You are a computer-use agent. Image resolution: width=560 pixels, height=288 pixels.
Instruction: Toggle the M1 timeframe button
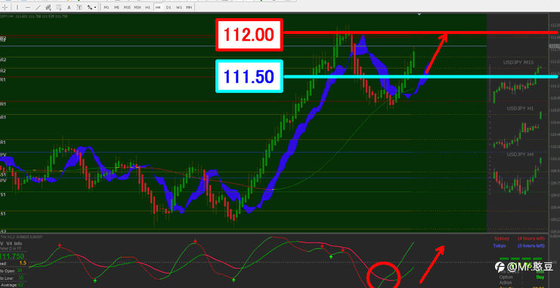[107, 7]
